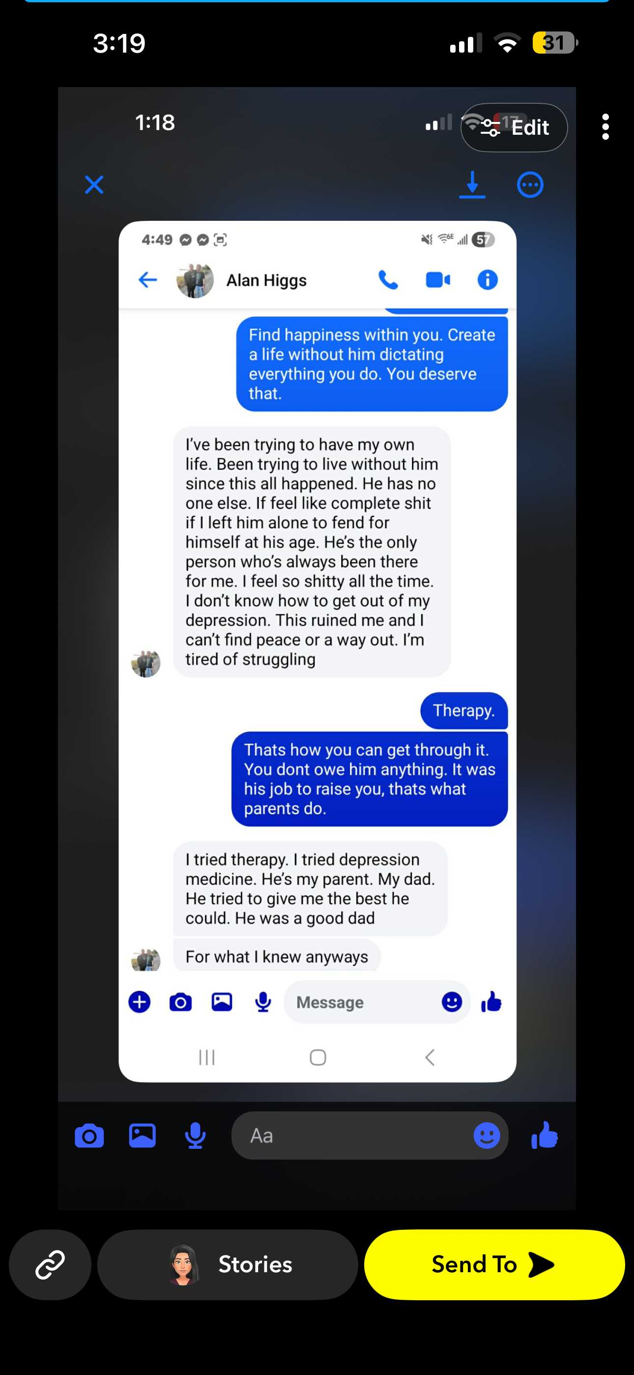Open conversation info icon
The image size is (634, 1375).
click(487, 280)
